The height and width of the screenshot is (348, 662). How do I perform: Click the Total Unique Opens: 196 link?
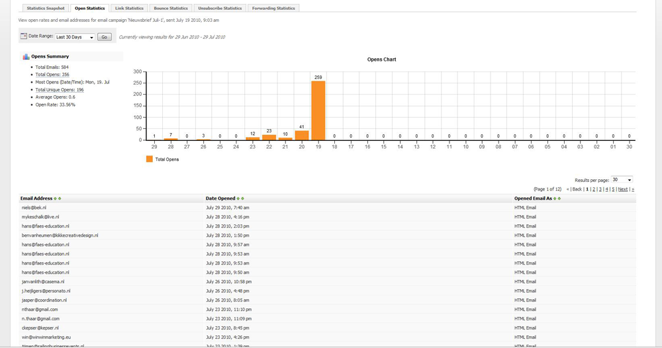click(60, 90)
